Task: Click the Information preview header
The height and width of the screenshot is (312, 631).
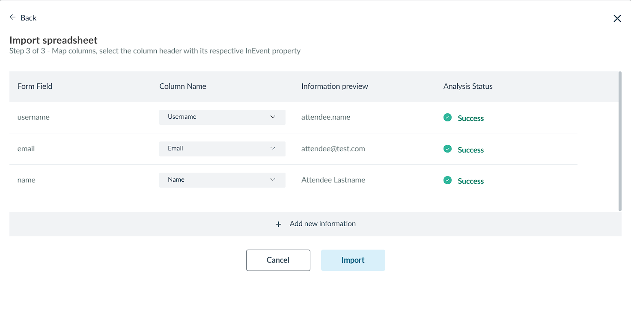Action: coord(335,86)
